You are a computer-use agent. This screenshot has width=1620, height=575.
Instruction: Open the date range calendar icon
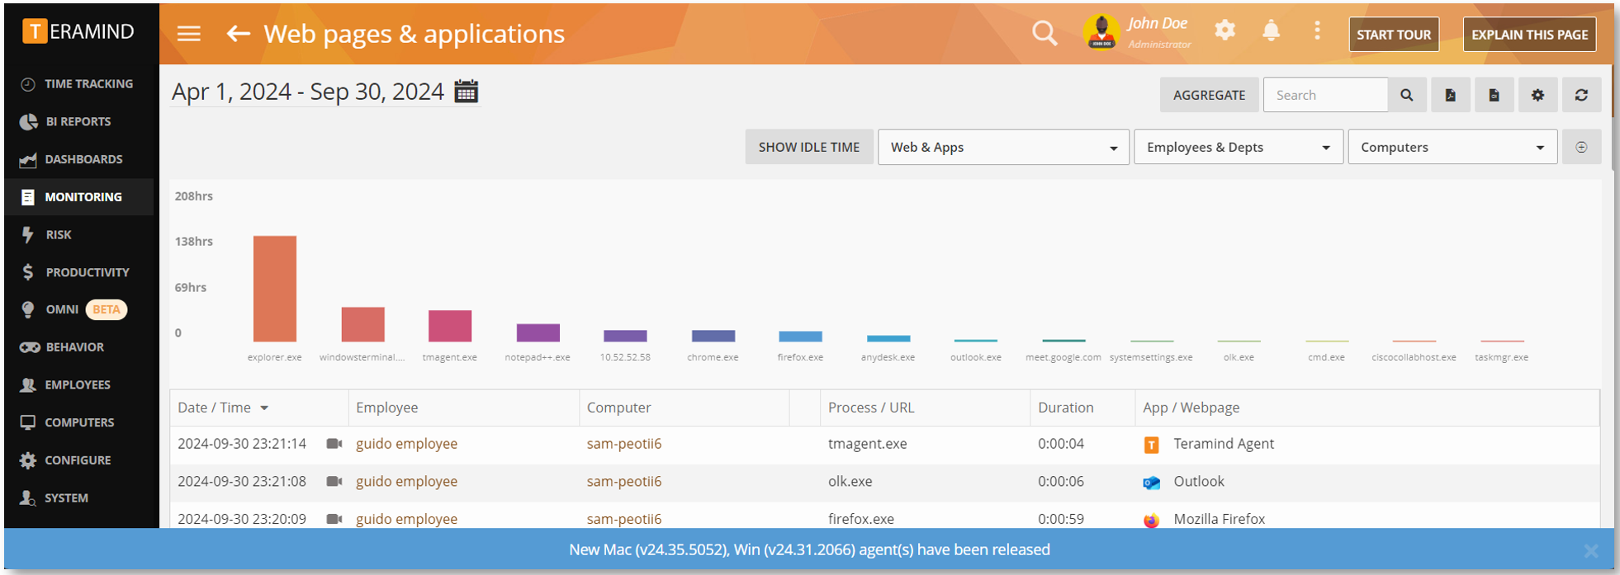(x=467, y=92)
